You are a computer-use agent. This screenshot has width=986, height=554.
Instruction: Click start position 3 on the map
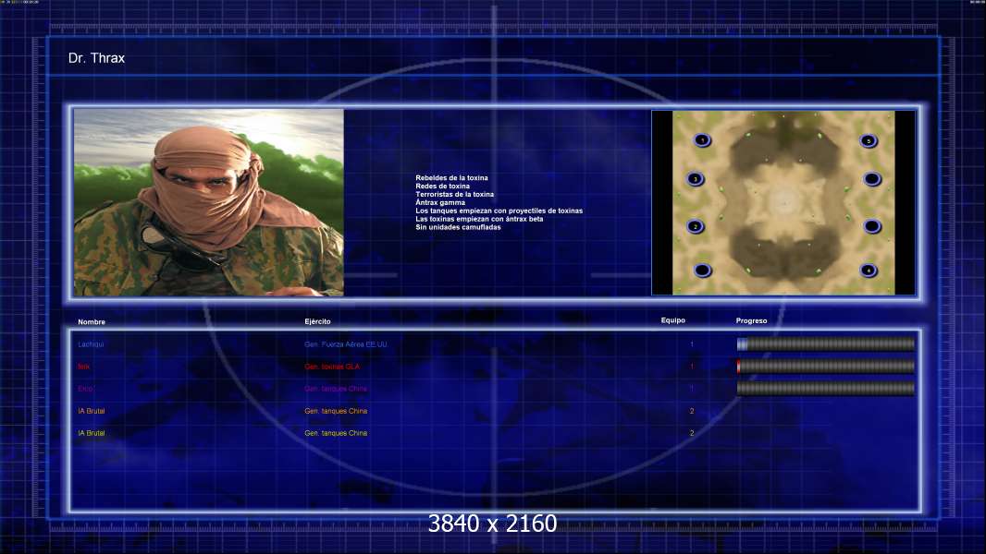coord(695,179)
